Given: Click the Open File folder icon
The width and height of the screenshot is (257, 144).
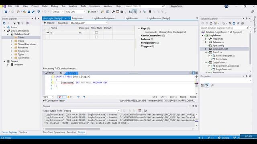Looking at the screenshot, I should 24,12.
